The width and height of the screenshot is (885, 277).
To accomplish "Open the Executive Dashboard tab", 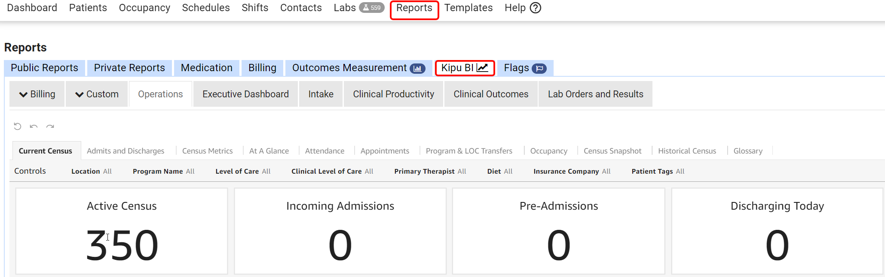I will coord(245,94).
